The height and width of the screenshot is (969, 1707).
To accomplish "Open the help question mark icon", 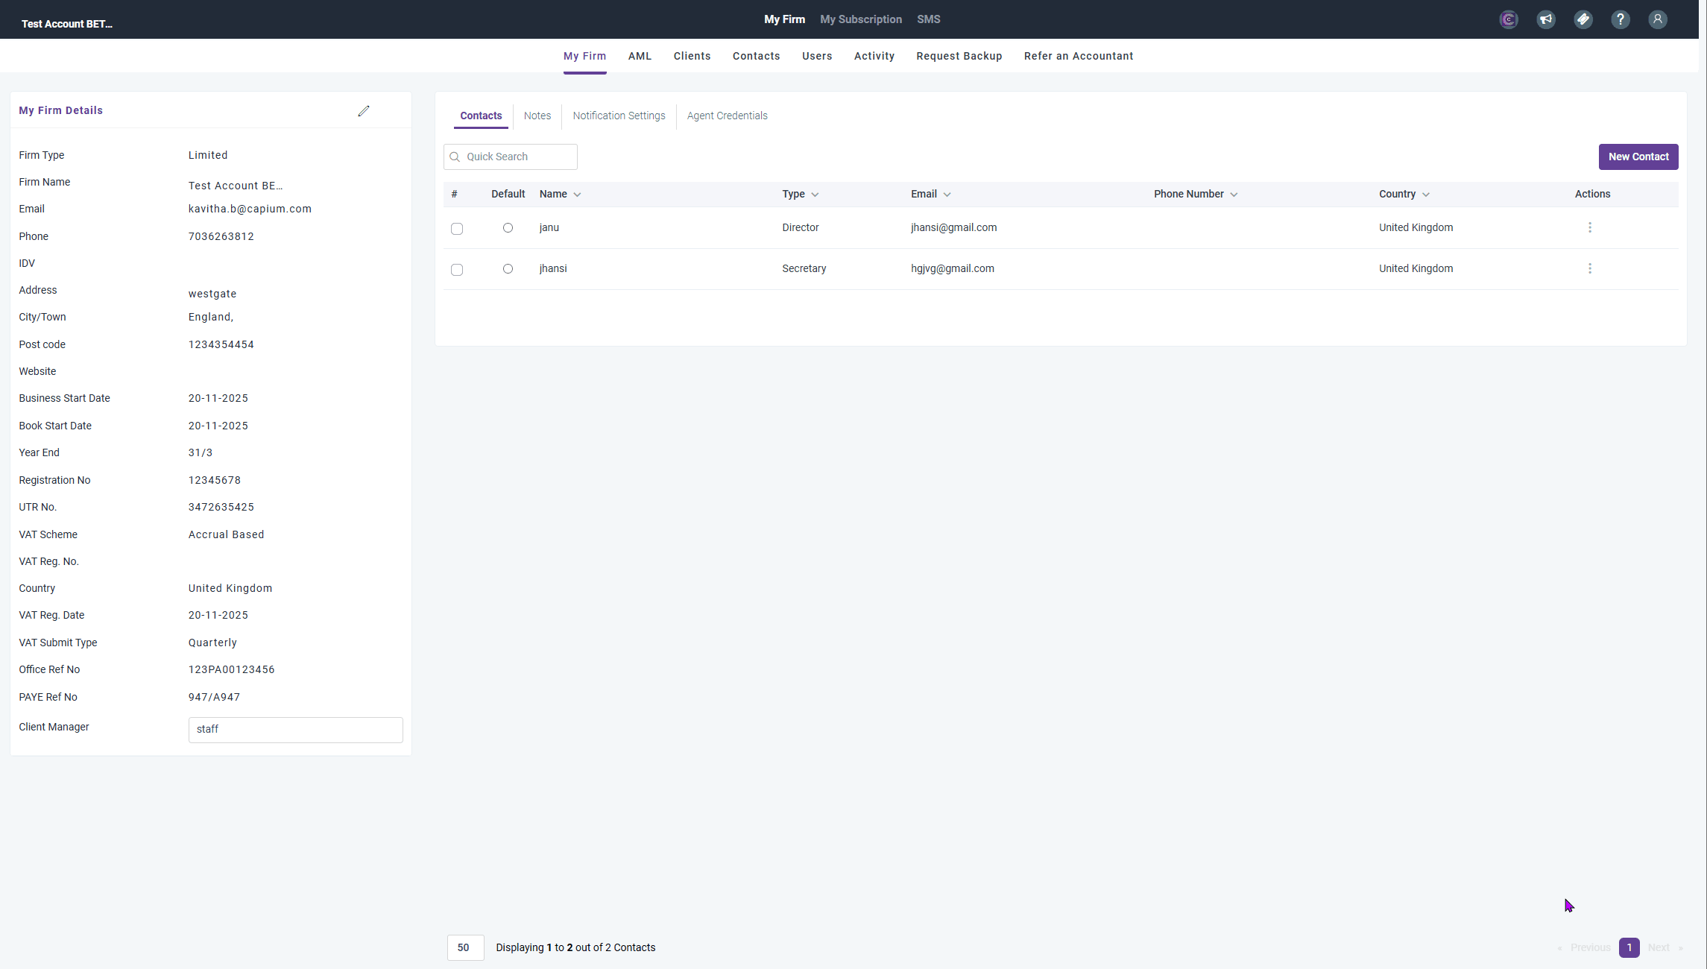I will [1621, 19].
